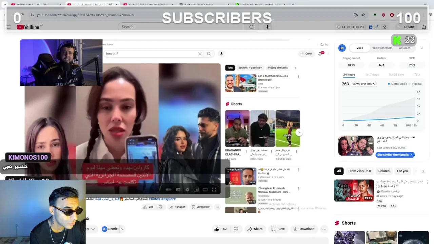Select the From Zinou 2.0 chip
This screenshot has height=244, width=434.
(x=359, y=171)
